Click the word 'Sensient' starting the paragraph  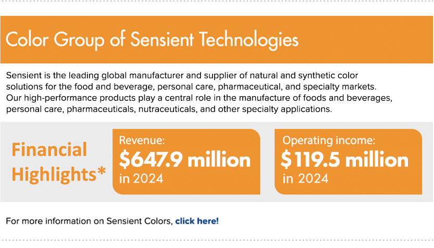[x=24, y=75]
